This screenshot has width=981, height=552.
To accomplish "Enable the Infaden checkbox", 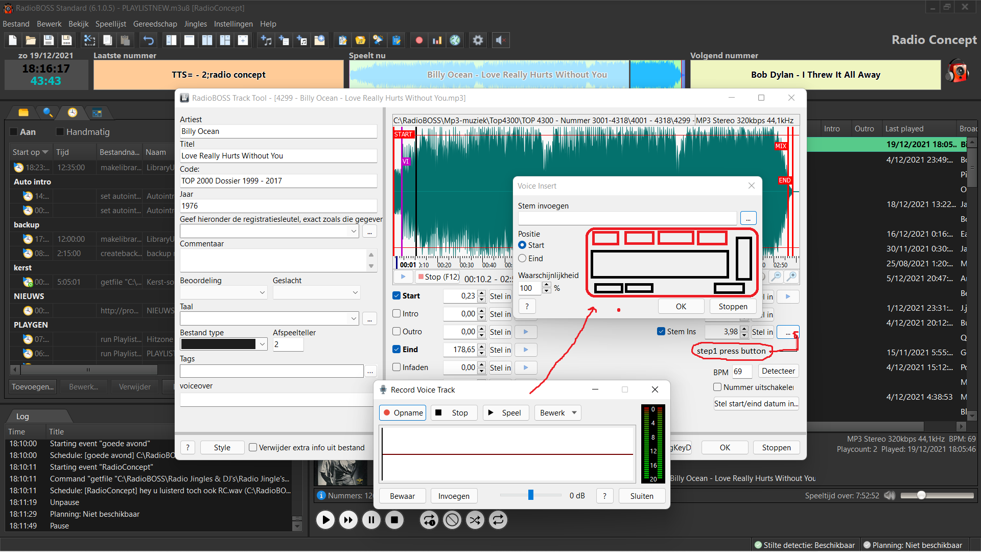I will click(x=396, y=367).
